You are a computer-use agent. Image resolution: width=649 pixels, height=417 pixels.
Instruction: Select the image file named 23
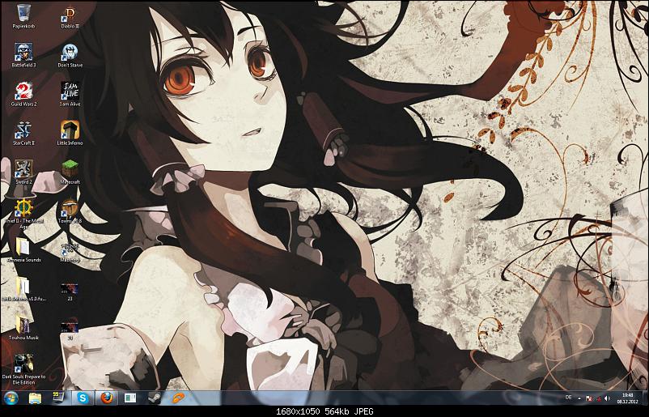(x=70, y=291)
